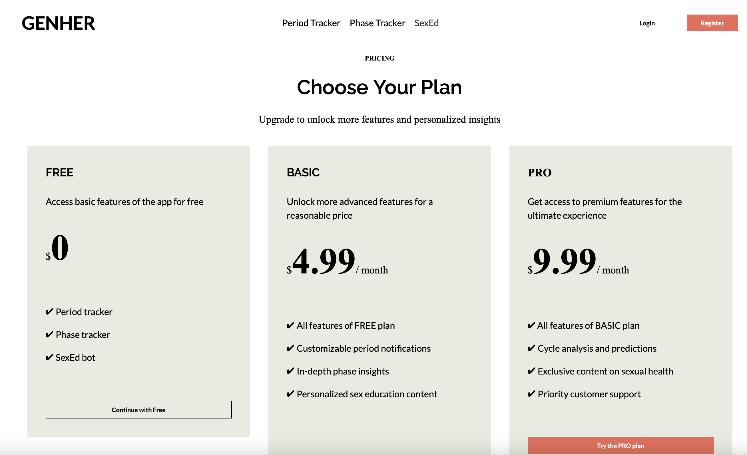Click the GENHER logo
The width and height of the screenshot is (747, 455).
58,23
